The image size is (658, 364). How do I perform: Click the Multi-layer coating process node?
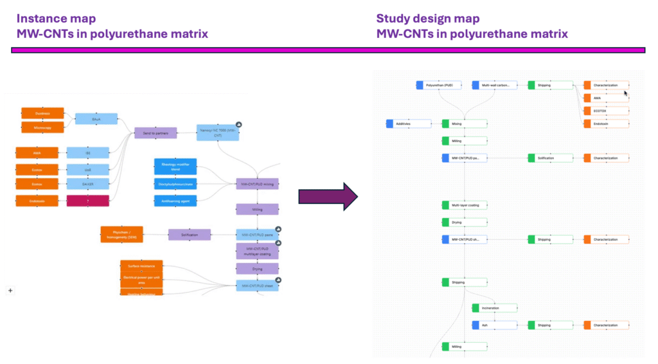[x=464, y=205]
